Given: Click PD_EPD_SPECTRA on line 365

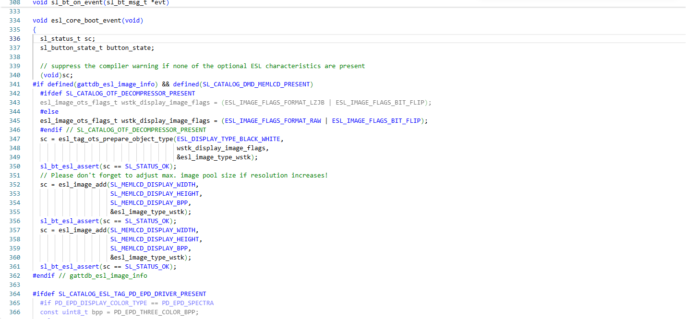Looking at the screenshot, I should pyautogui.click(x=188, y=303).
